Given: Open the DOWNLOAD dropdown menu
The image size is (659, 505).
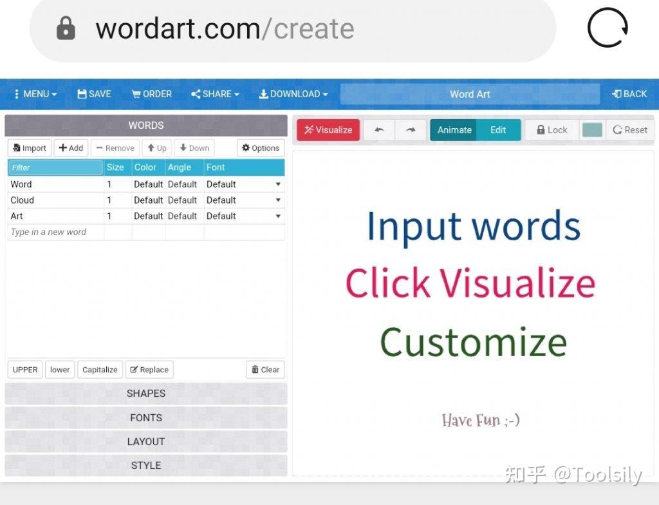Looking at the screenshot, I should pos(293,94).
